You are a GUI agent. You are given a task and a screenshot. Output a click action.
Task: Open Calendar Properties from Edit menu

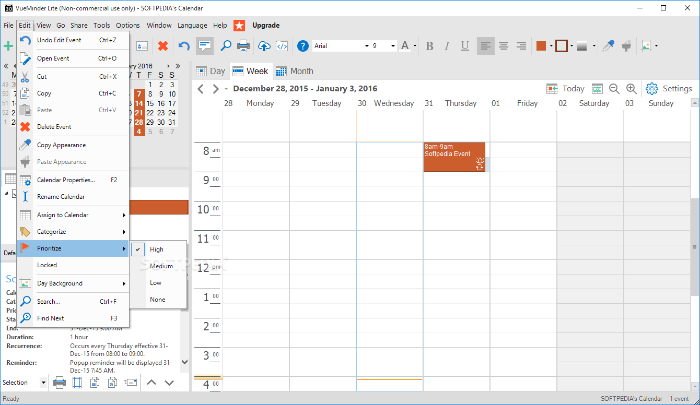point(73,180)
